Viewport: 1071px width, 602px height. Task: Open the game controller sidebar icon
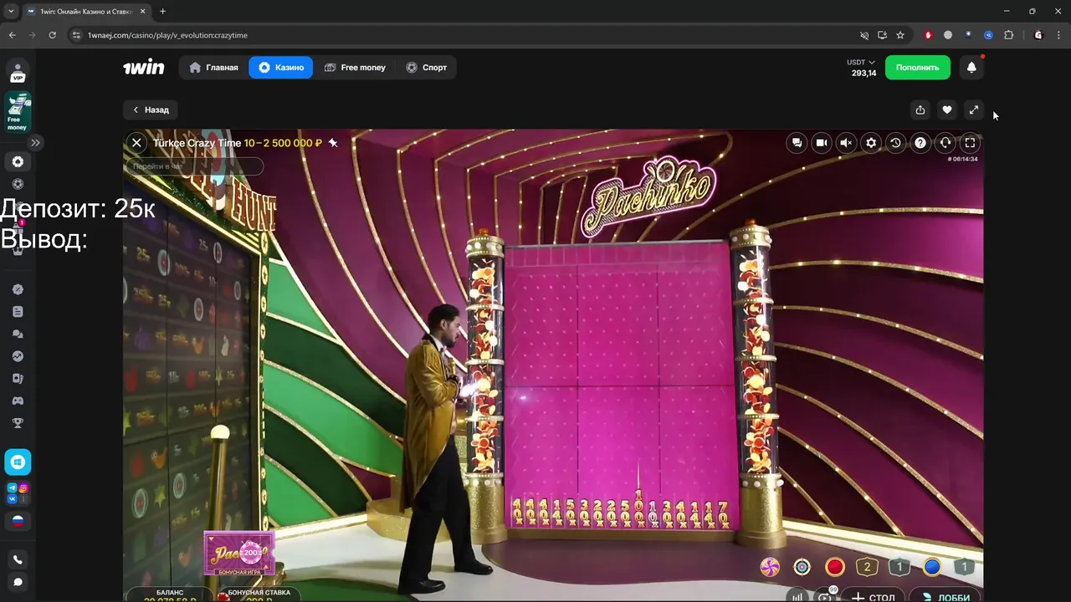tap(18, 400)
